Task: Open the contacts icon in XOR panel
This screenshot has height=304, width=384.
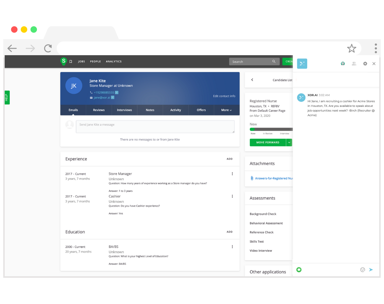Action: pyautogui.click(x=354, y=64)
